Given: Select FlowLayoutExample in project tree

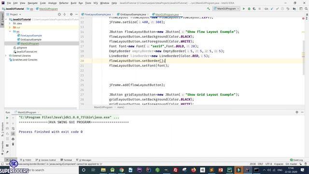Looking at the screenshot, I should click(x=31, y=35).
